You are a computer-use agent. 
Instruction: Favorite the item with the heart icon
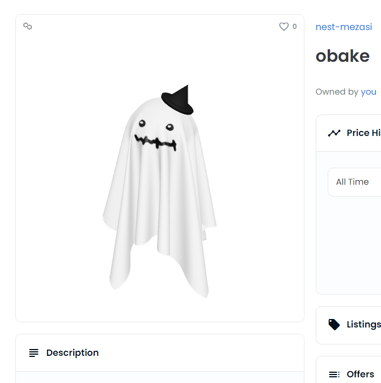[x=284, y=27]
